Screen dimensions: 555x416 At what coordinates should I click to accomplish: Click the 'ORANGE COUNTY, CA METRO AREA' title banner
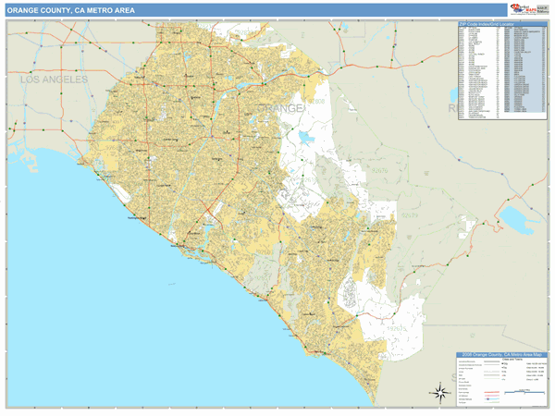coord(256,10)
